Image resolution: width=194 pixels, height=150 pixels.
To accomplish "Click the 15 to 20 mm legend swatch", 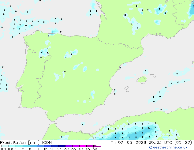I will (x=48, y=146).
